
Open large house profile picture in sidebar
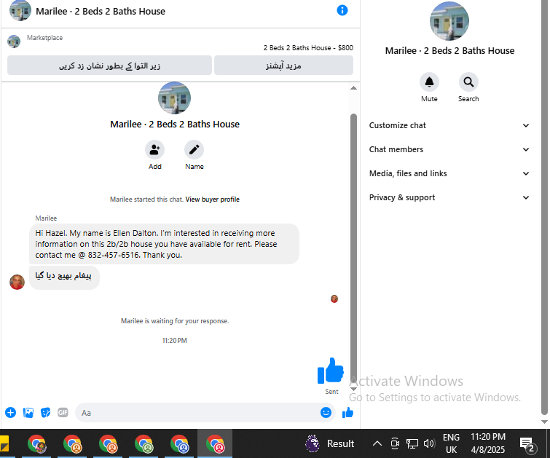(x=449, y=21)
